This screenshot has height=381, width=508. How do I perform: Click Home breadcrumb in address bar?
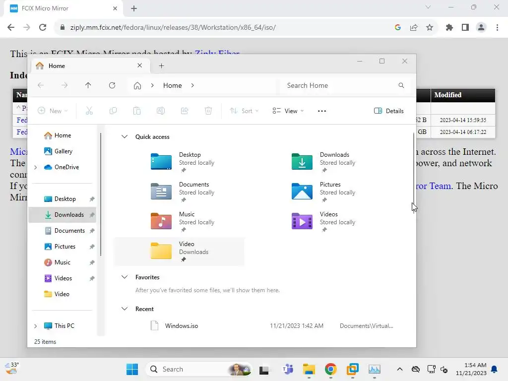(172, 85)
